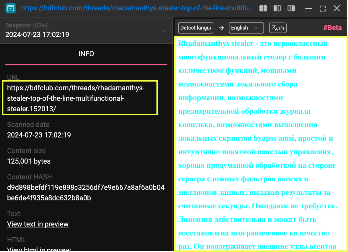Click the Content HASH value
This screenshot has width=348, height=252.
(x=86, y=193)
